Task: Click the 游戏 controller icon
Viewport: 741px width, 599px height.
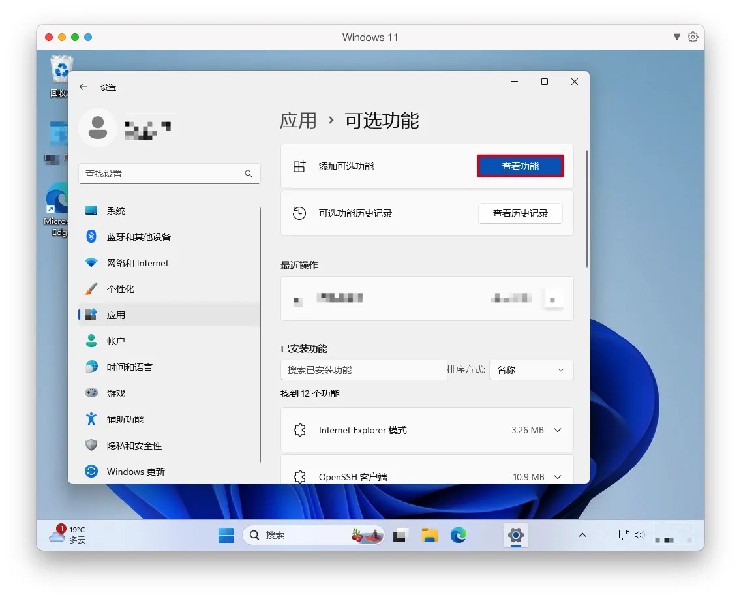Action: point(91,393)
